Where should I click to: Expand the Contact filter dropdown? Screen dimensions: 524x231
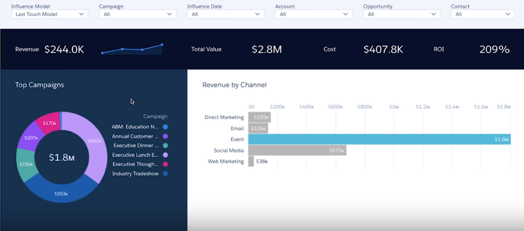[483, 14]
